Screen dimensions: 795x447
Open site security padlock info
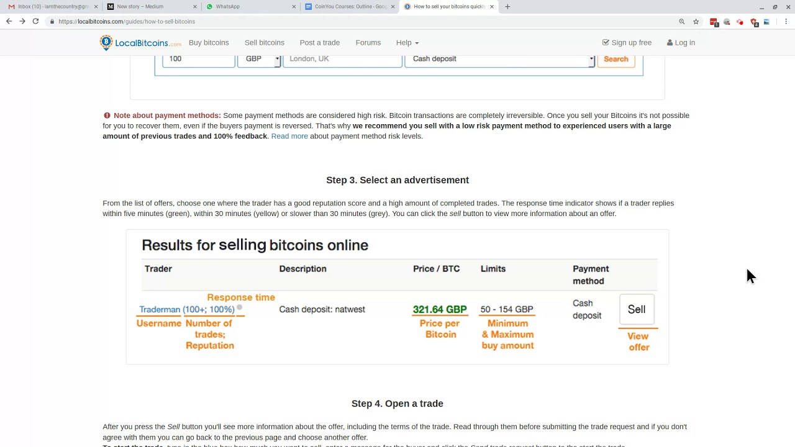coord(52,21)
